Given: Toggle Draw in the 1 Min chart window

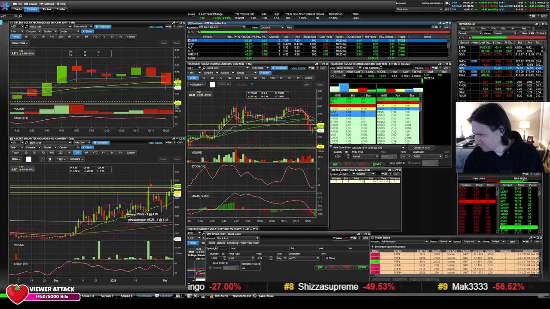Looking at the screenshot, I should tap(266, 73).
